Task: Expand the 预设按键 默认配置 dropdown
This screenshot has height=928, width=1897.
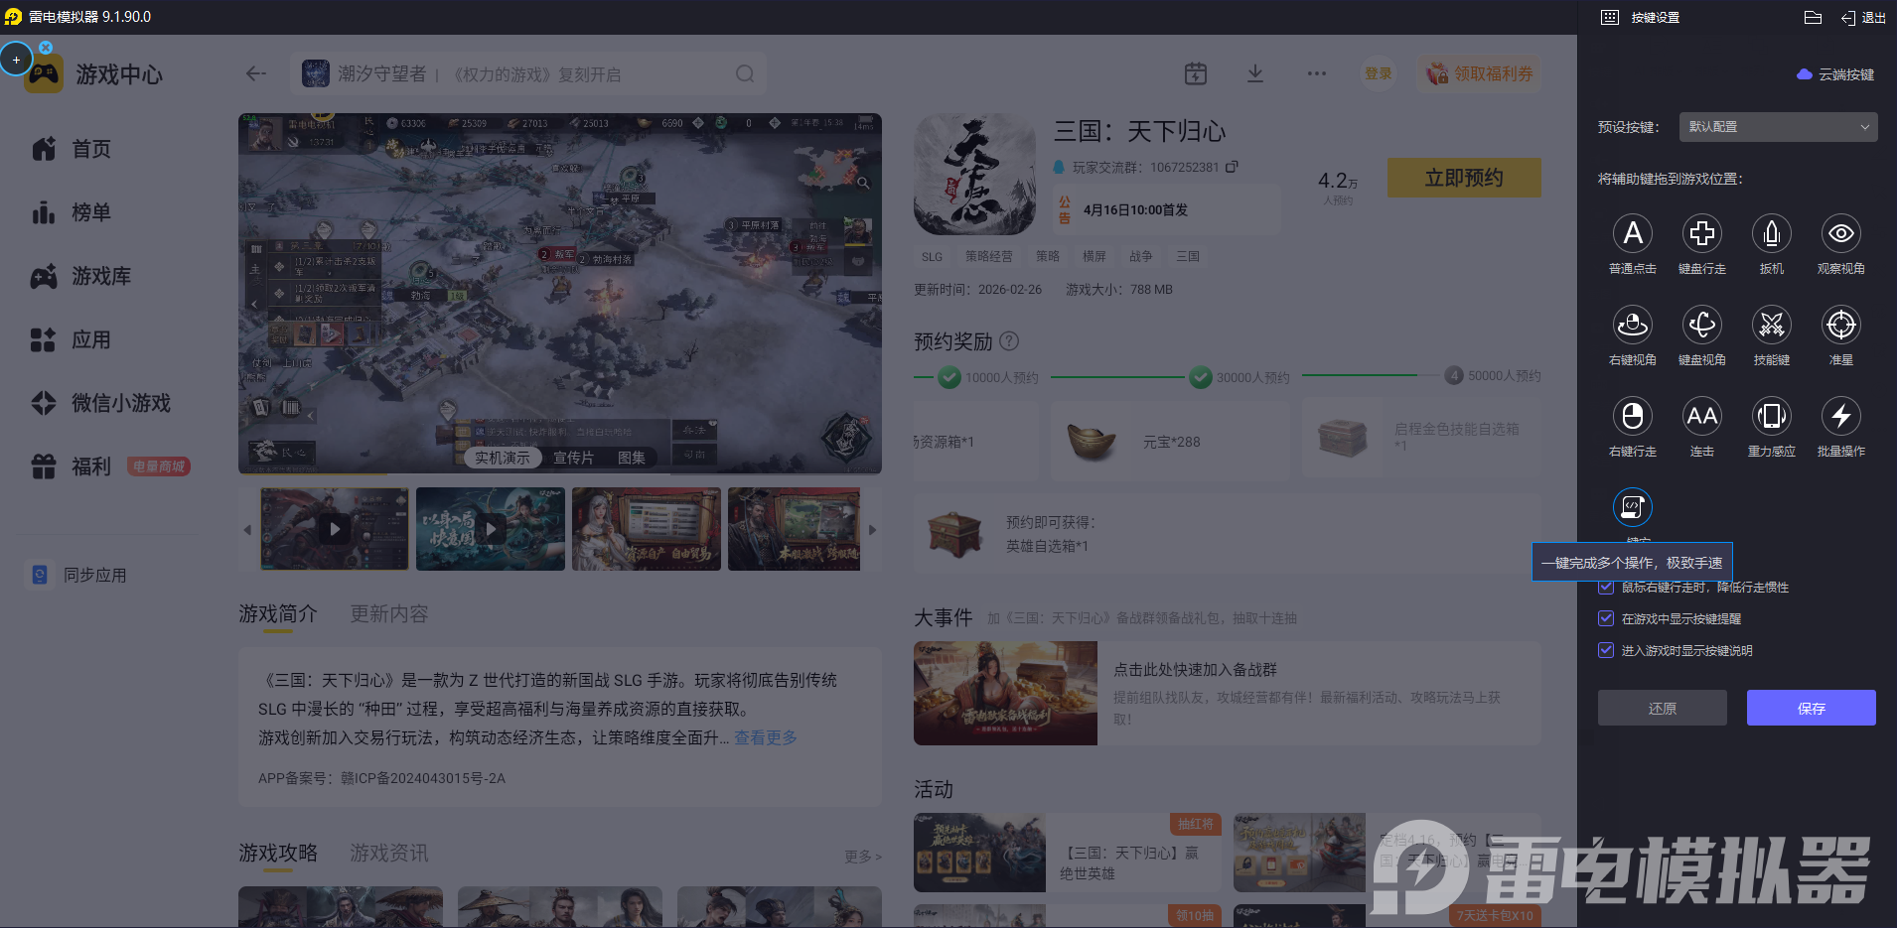Action: tap(1778, 127)
